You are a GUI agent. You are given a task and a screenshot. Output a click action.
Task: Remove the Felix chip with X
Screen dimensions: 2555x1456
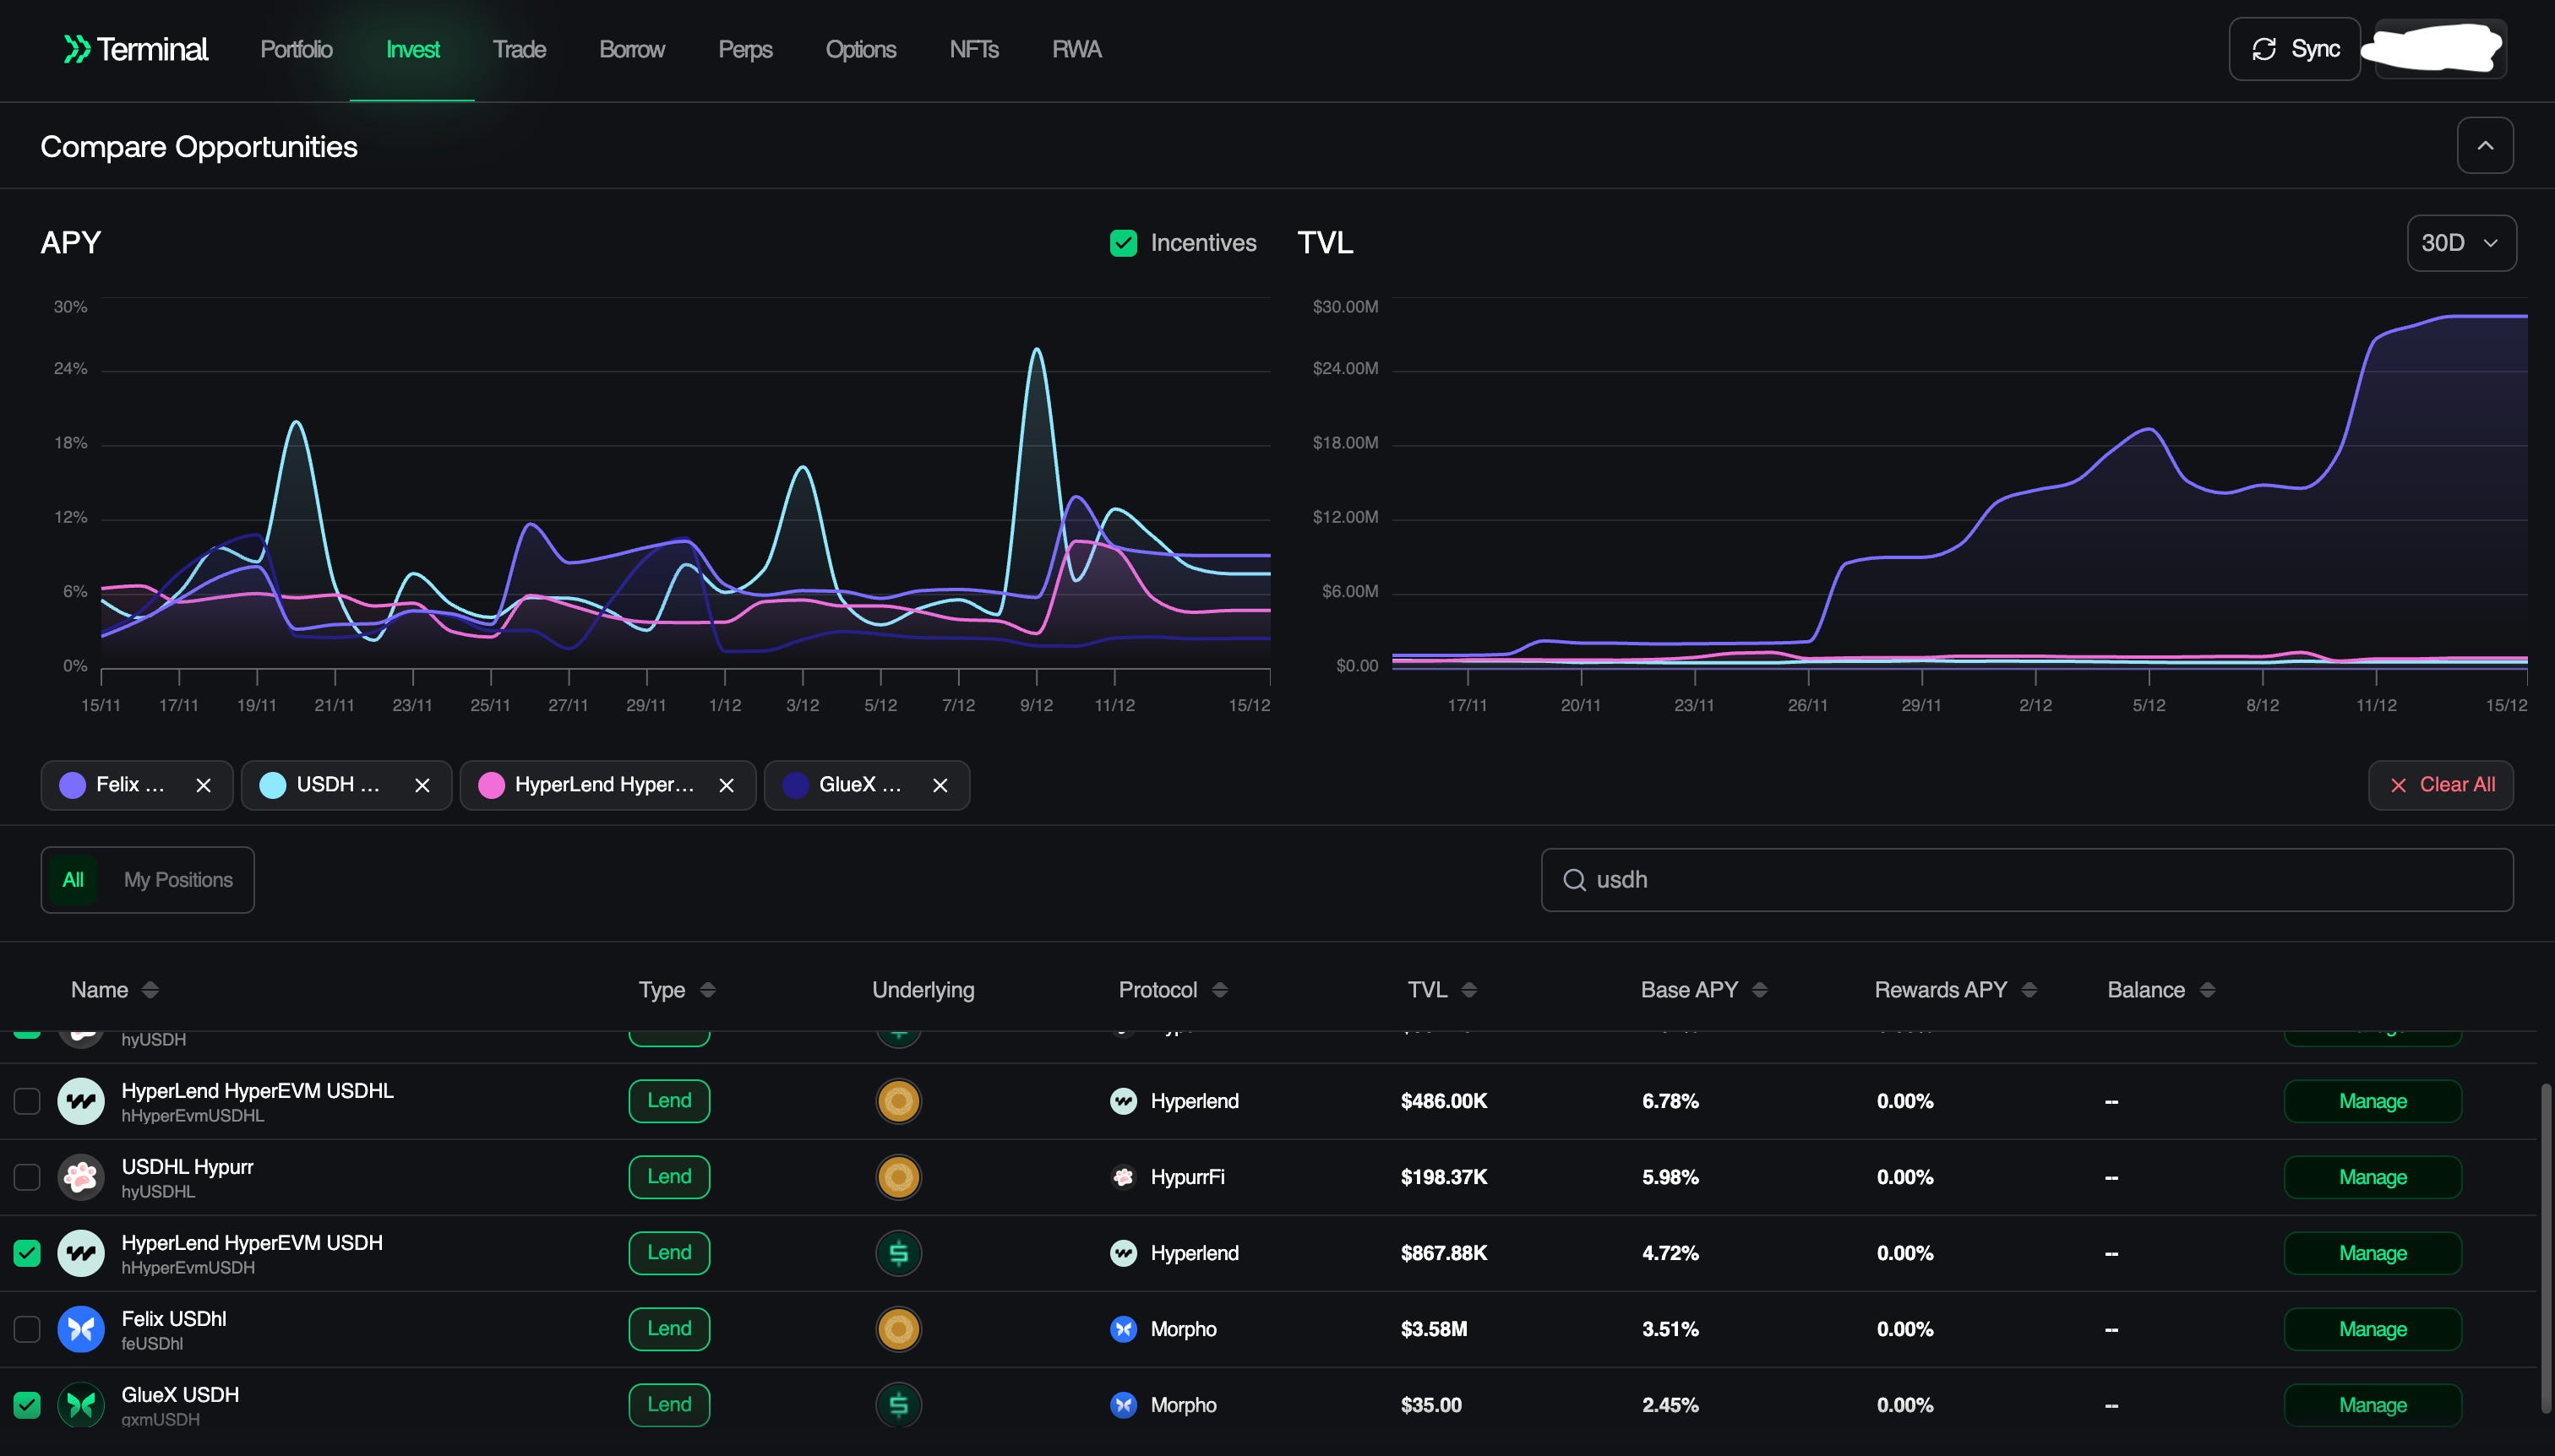[x=203, y=786]
